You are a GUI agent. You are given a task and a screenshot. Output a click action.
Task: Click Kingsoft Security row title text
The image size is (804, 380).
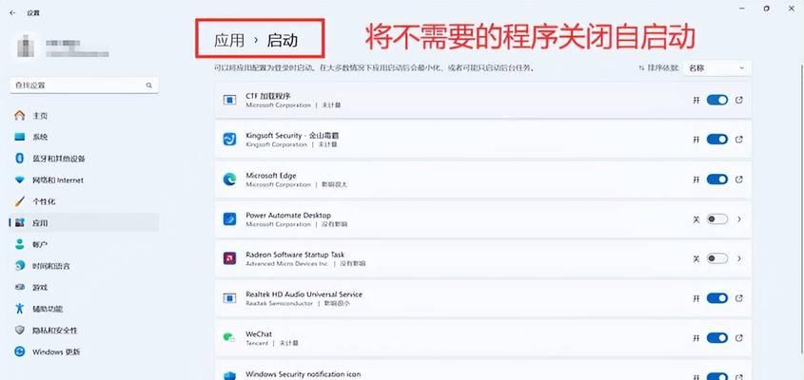(x=292, y=136)
